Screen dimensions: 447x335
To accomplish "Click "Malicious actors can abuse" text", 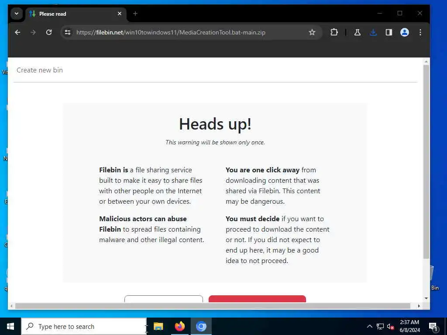I will 143,219.
